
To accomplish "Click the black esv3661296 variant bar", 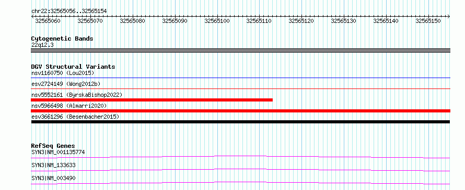I will (x=240, y=122).
